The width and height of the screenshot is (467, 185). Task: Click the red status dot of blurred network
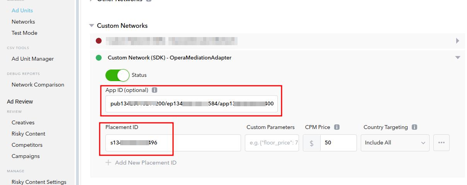[98, 41]
